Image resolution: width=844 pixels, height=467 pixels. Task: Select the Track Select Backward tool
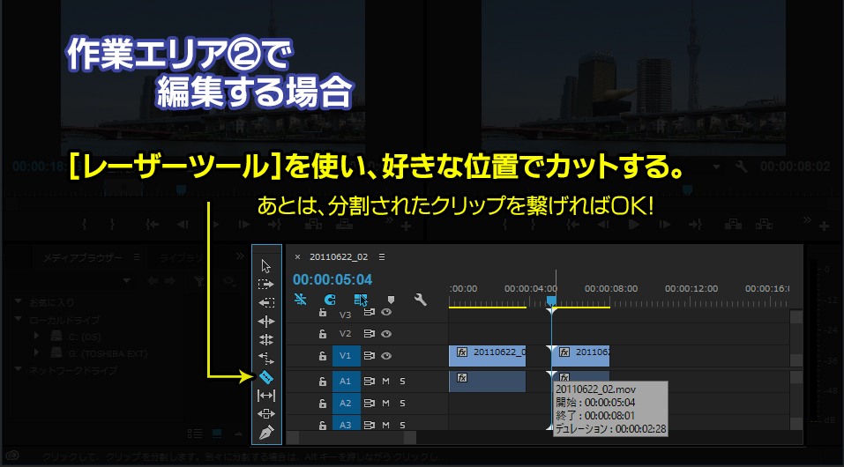[x=266, y=302]
